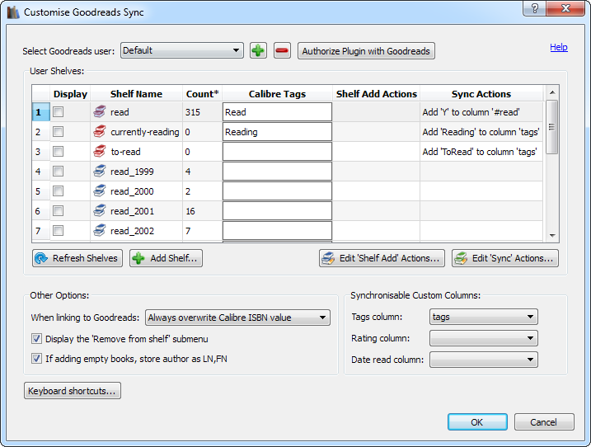Click the Refresh Shelves button
This screenshot has height=447, width=591.
pos(77,258)
